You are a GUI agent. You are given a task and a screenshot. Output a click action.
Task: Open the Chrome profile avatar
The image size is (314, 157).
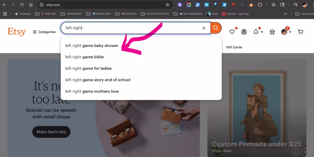click(305, 5)
